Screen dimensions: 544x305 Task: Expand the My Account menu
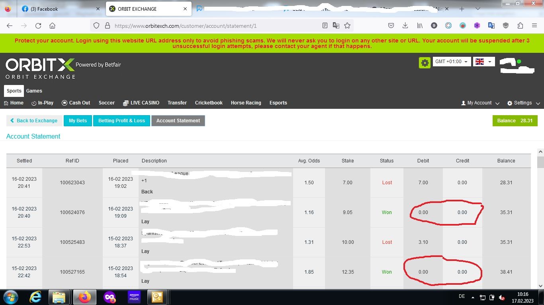point(480,103)
